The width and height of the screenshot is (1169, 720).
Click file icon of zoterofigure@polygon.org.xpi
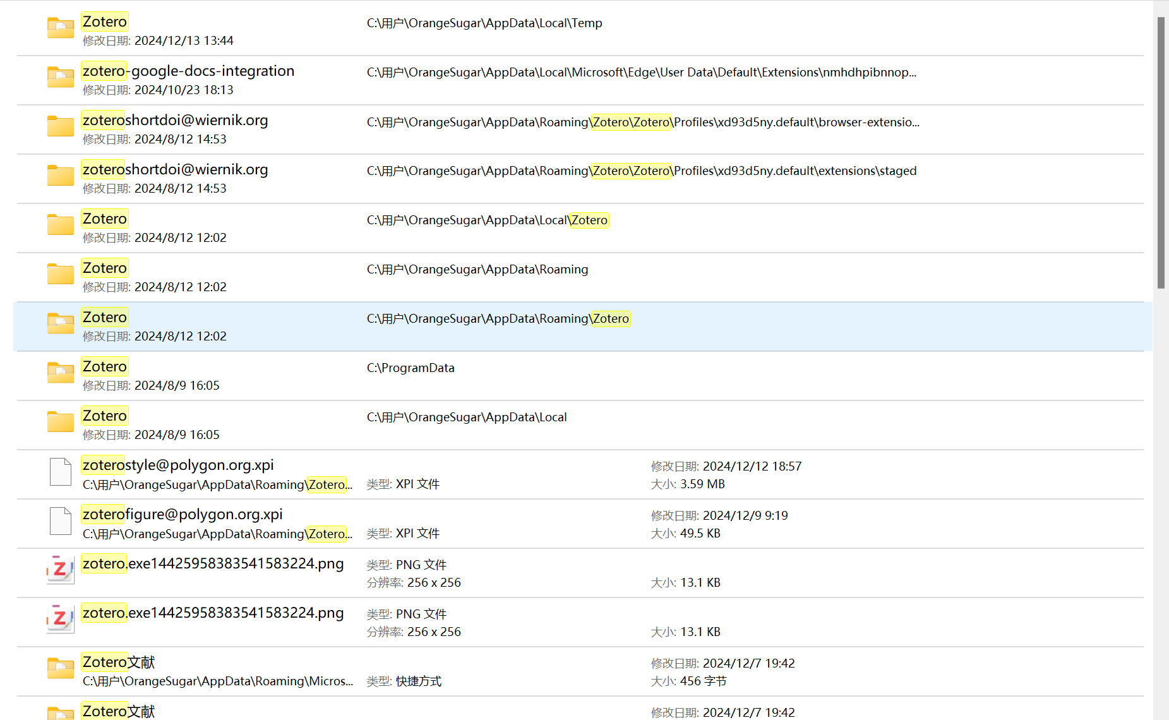click(61, 521)
